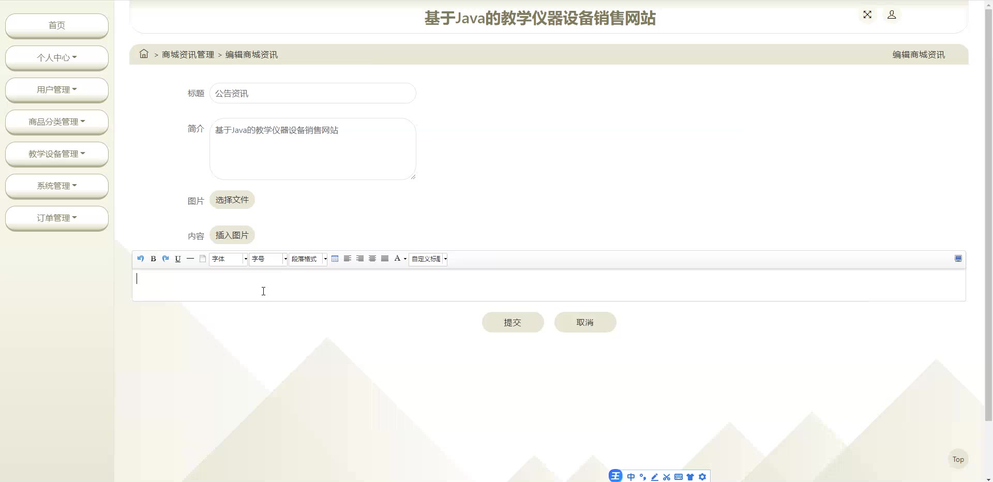Image resolution: width=993 pixels, height=482 pixels.
Task: Click the page vertical scrollbar
Action: pos(988,215)
